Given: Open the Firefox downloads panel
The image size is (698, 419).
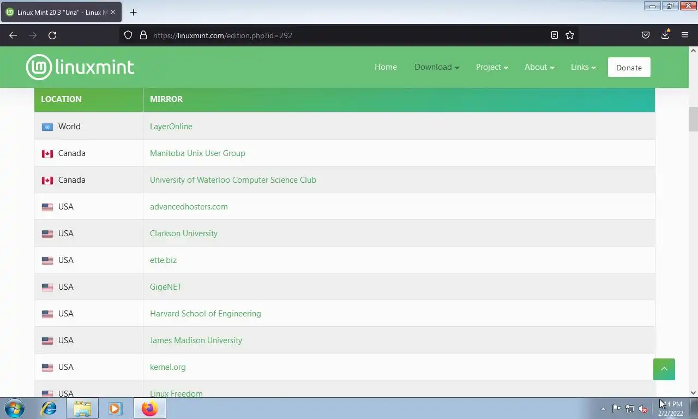Looking at the screenshot, I should (x=665, y=34).
